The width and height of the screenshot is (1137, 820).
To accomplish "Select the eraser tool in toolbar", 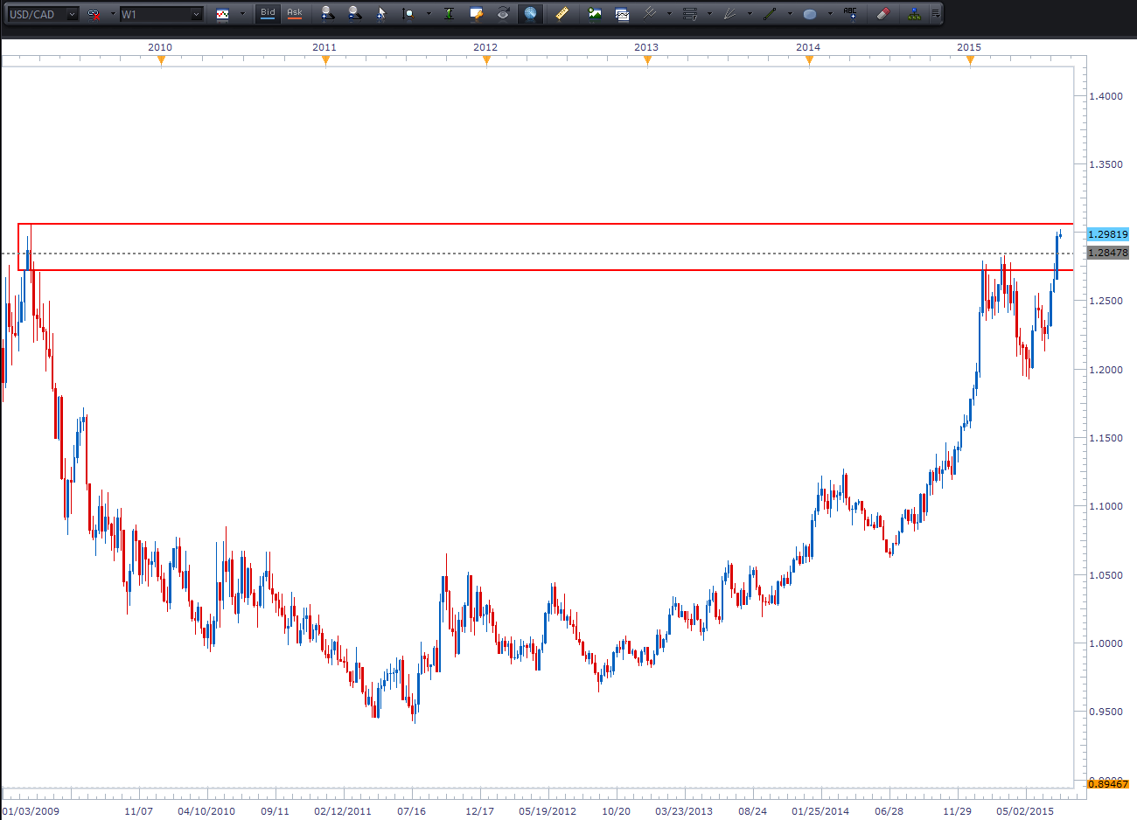I will tap(882, 14).
